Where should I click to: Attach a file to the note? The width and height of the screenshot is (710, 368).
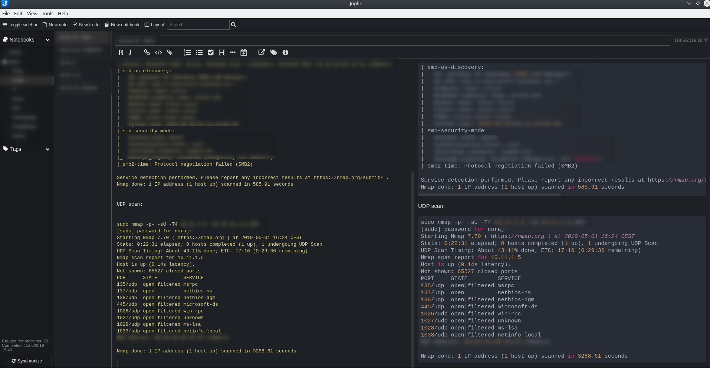(x=170, y=52)
